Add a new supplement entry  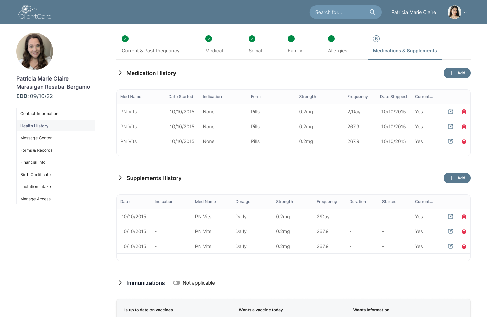click(457, 178)
